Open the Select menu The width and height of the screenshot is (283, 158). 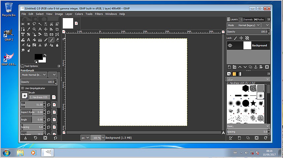pos(40,14)
